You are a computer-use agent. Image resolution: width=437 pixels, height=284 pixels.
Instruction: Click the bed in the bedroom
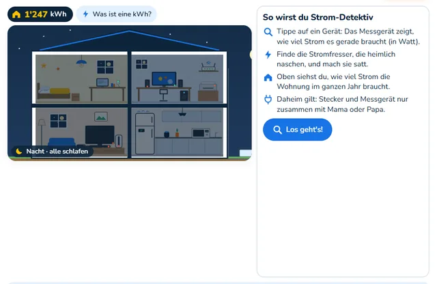[54, 91]
